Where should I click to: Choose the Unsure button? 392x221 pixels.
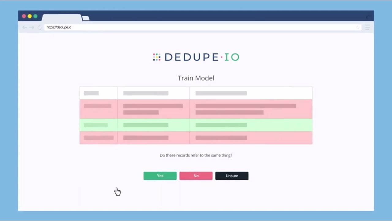pos(232,176)
